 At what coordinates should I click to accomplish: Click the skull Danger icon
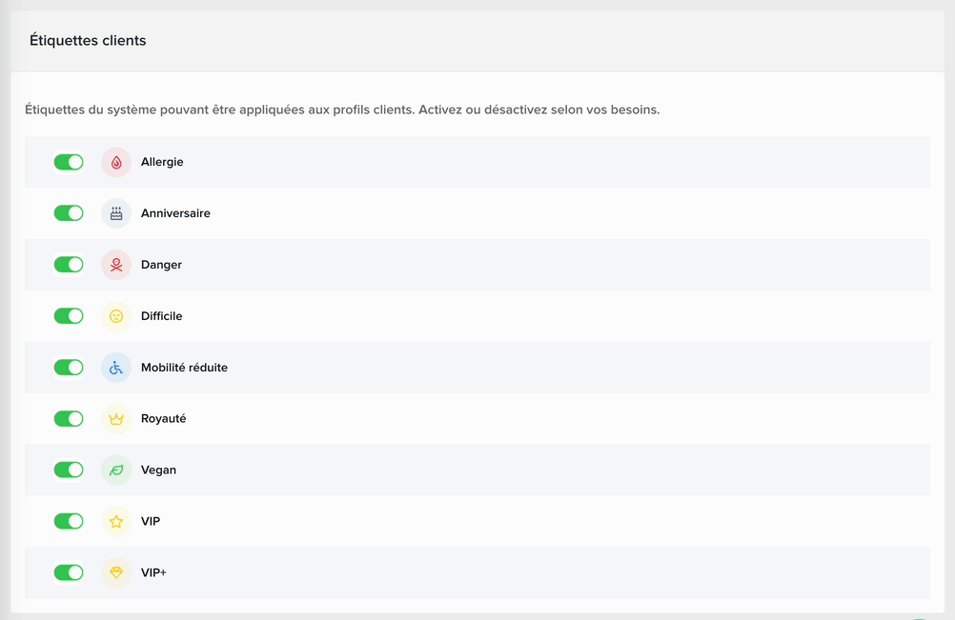tap(116, 265)
